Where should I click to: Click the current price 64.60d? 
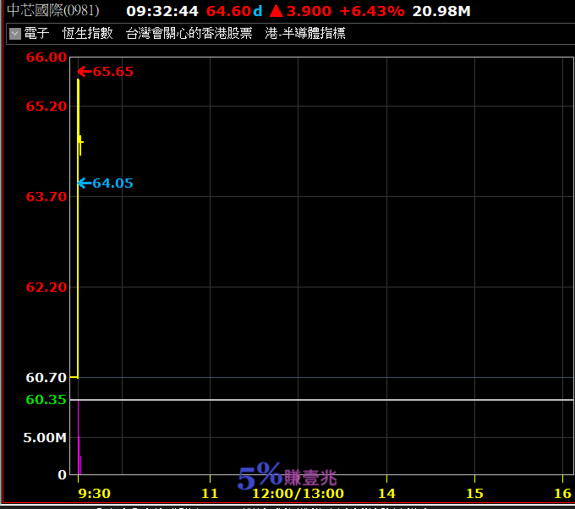[234, 11]
